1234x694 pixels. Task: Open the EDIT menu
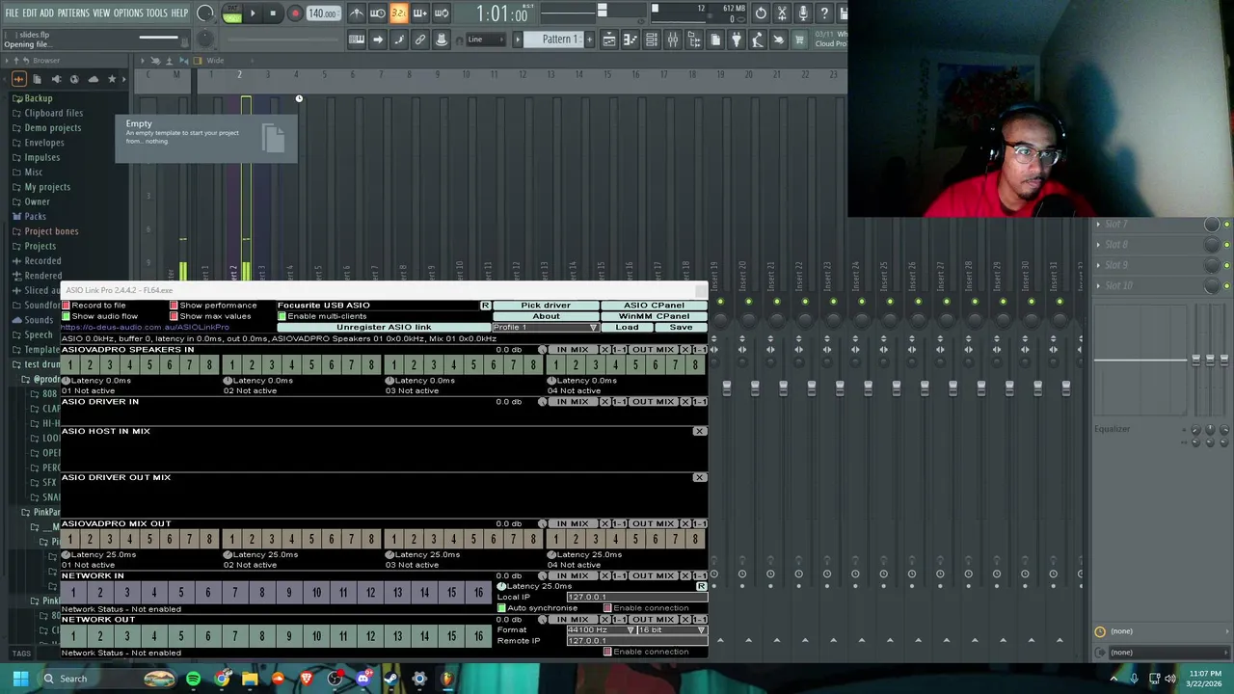(x=30, y=13)
